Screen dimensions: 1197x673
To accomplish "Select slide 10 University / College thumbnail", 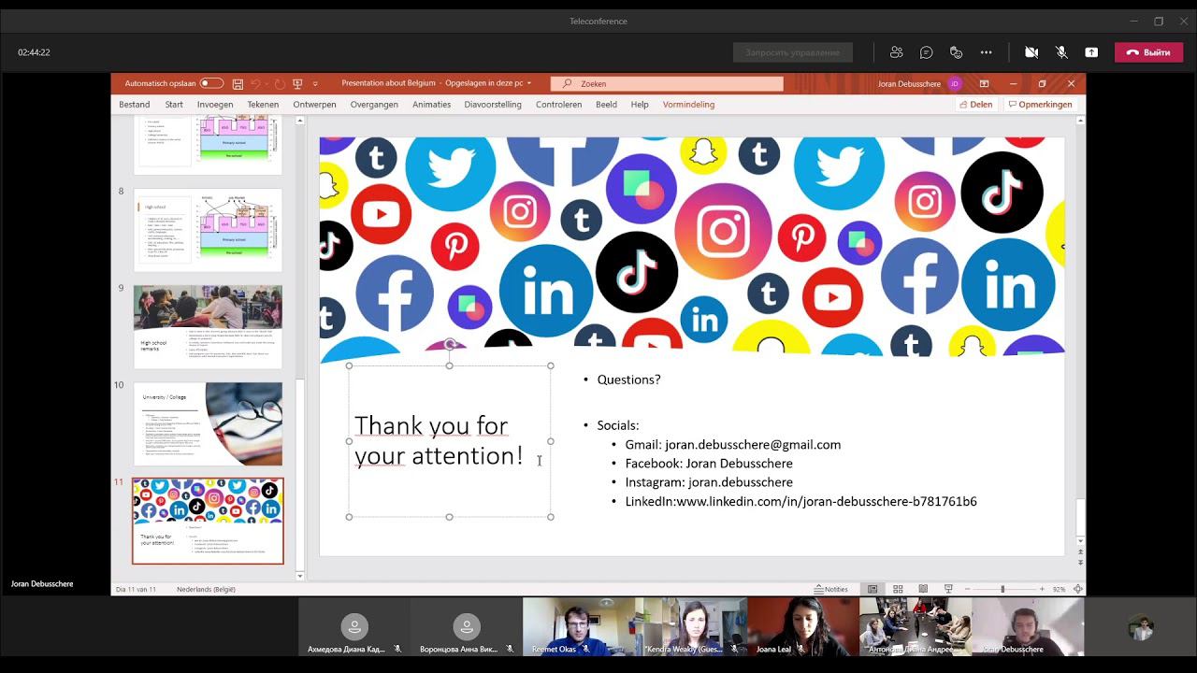I will (208, 424).
